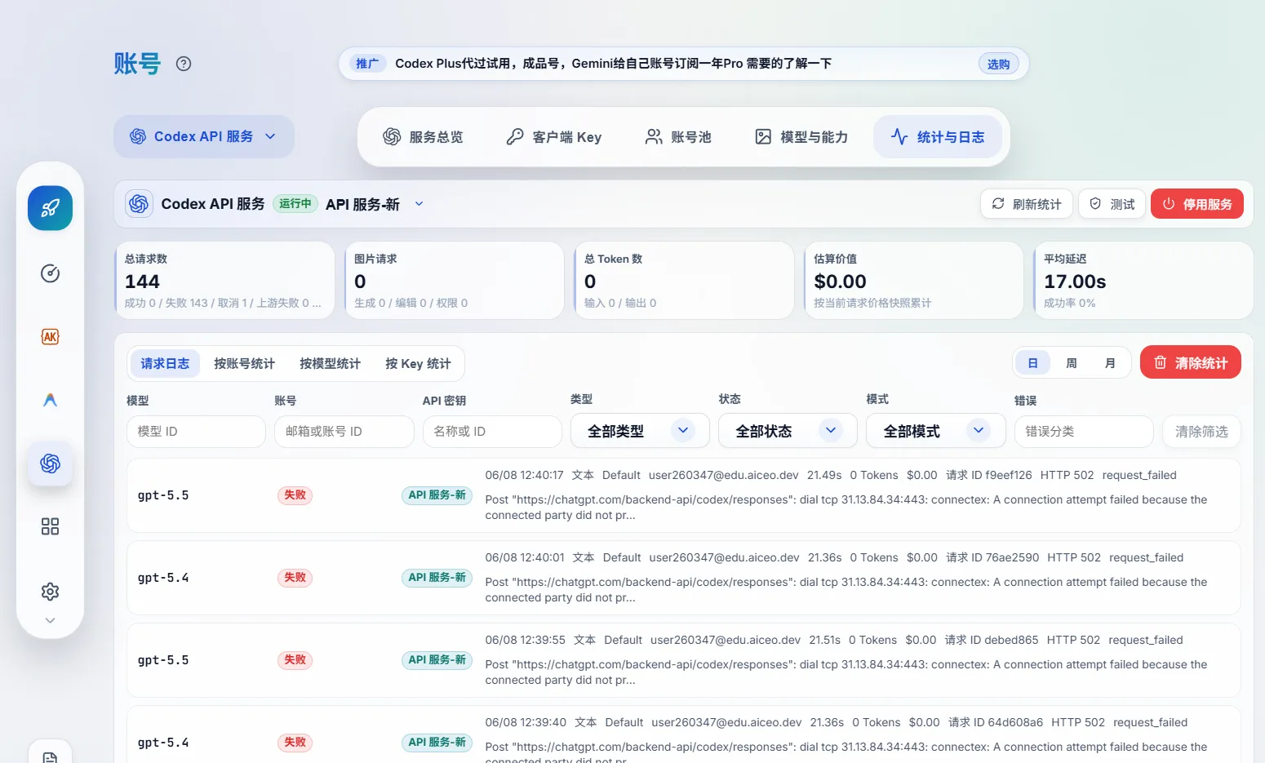Open the settings gear in sidebar
1265x763 pixels.
50,592
